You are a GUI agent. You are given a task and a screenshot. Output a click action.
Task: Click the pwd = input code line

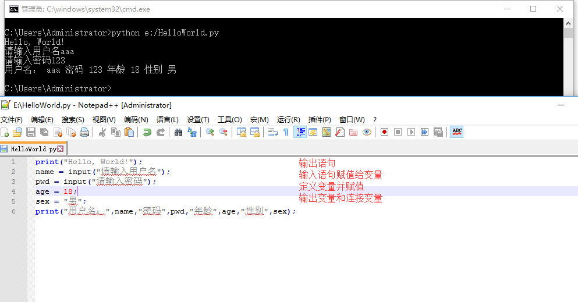[x=96, y=182]
